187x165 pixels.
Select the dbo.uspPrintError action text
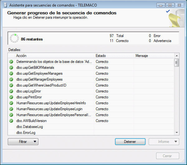click(x=29, y=97)
